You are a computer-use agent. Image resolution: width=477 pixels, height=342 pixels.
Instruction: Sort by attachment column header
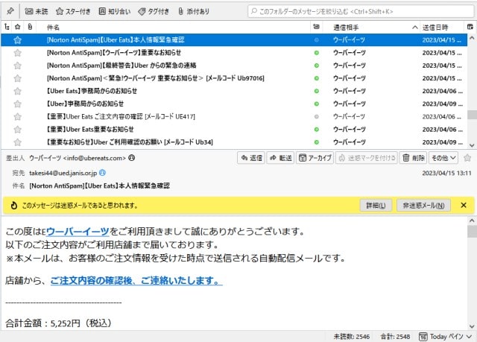pyautogui.click(x=30, y=27)
